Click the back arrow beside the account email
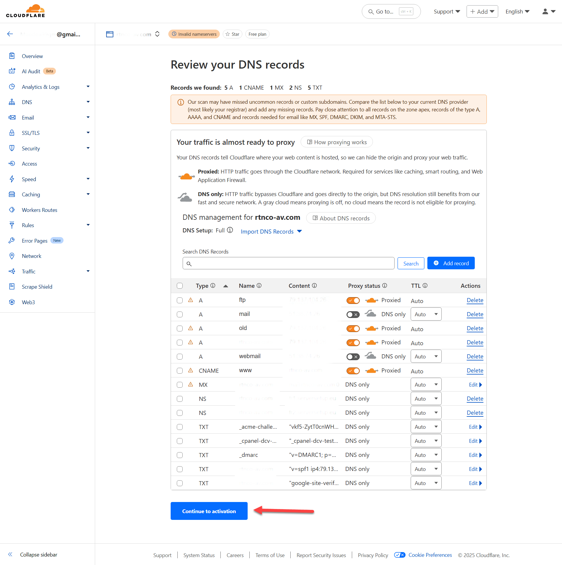562x565 pixels. click(10, 34)
